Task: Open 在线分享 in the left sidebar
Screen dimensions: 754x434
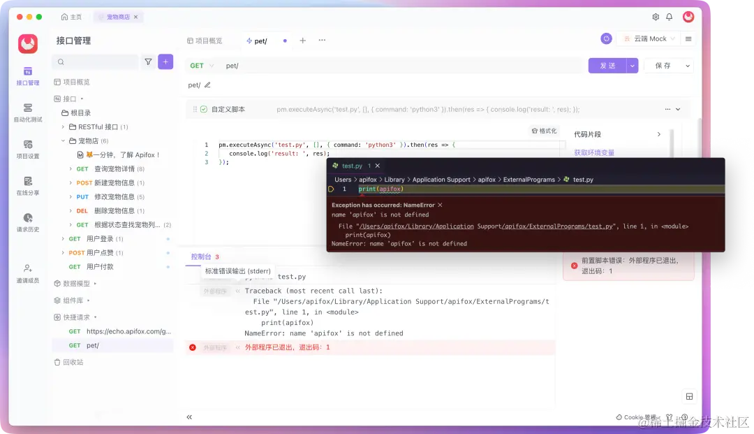Action: [x=28, y=186]
